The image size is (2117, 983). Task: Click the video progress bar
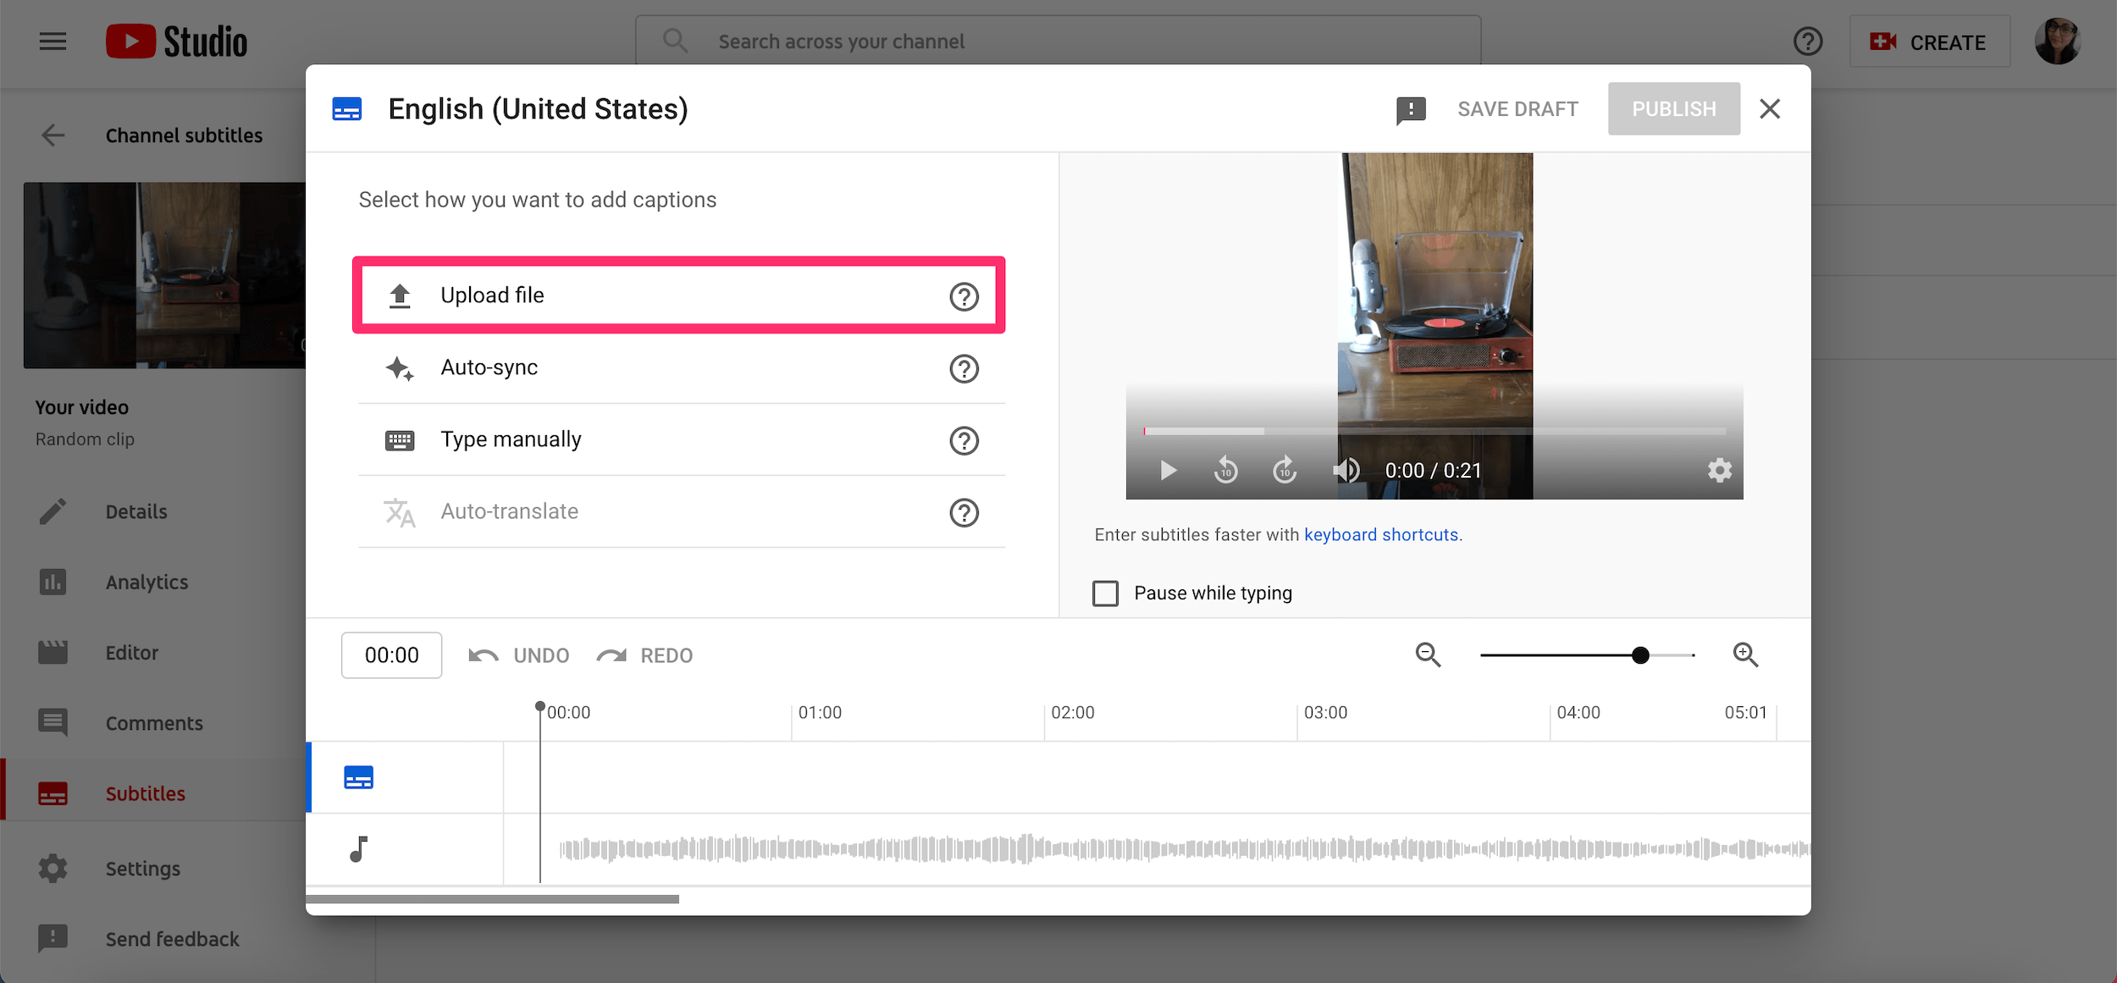(1434, 431)
